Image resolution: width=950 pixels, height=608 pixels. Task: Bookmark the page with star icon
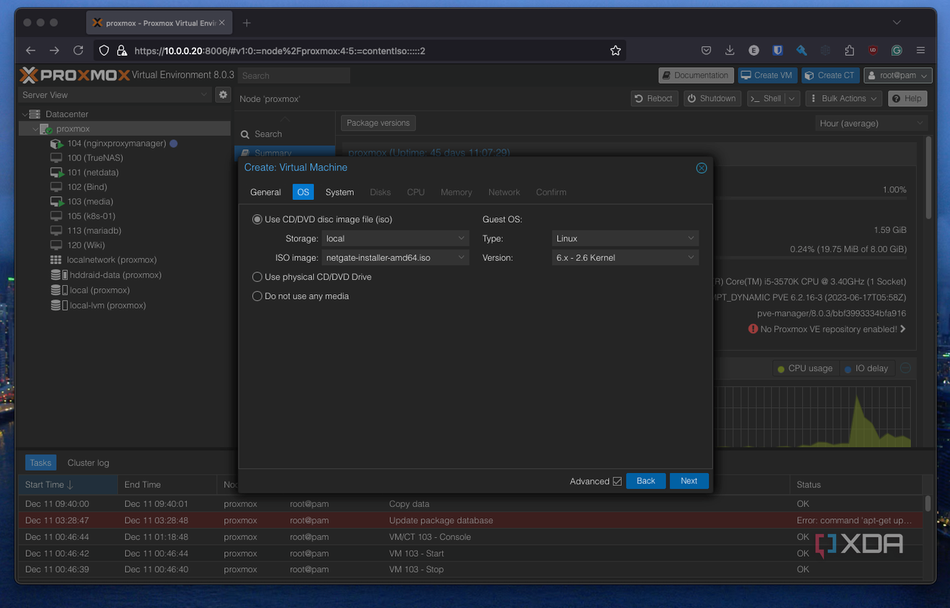616,51
